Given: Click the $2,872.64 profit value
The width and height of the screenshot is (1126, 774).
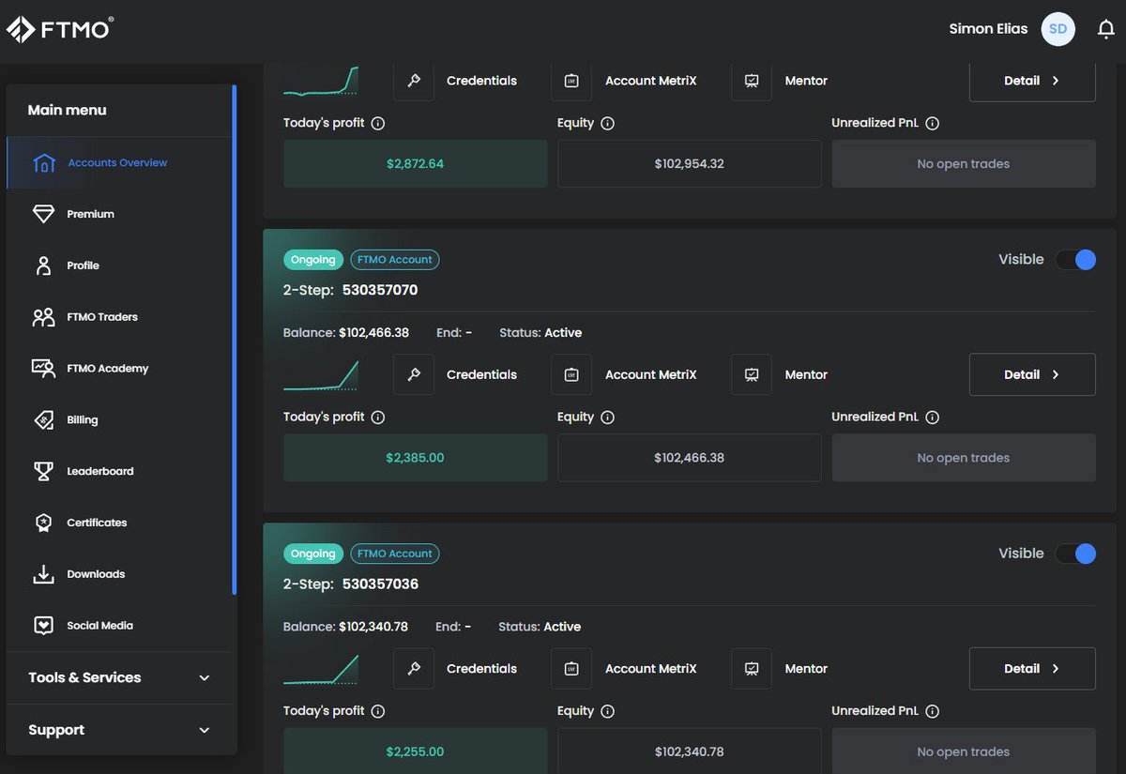Looking at the screenshot, I should 415,164.
